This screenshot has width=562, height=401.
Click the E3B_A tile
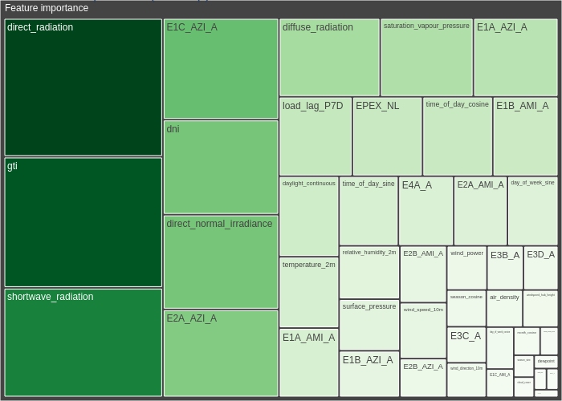point(505,268)
